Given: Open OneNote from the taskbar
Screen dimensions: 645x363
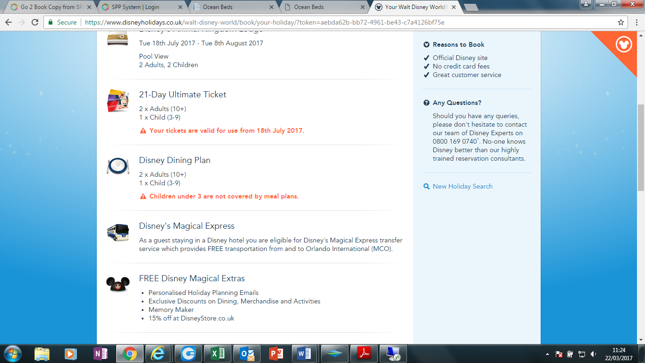Looking at the screenshot, I should 100,354.
